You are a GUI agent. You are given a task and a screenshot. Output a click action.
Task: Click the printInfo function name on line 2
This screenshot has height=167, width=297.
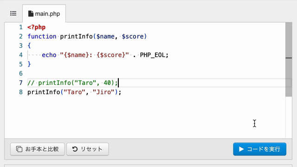point(76,36)
